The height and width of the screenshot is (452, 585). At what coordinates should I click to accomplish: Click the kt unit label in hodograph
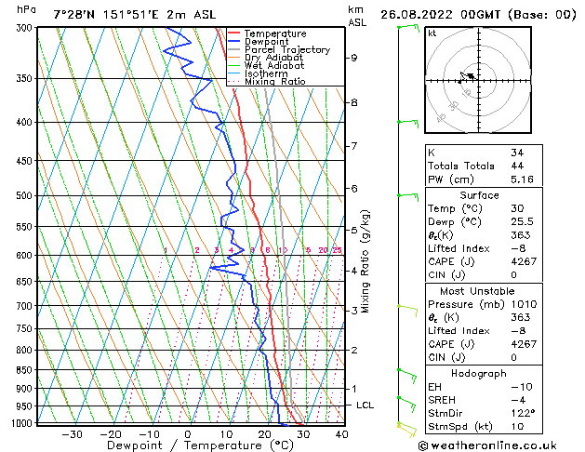tap(432, 33)
